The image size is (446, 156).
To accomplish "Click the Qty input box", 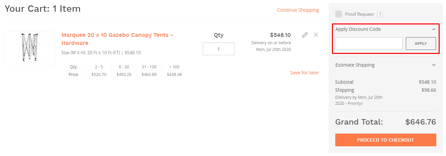I will pyautogui.click(x=218, y=49).
